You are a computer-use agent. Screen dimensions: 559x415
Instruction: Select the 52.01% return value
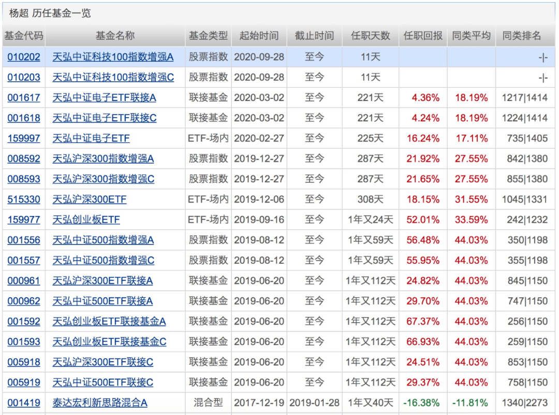(423, 220)
